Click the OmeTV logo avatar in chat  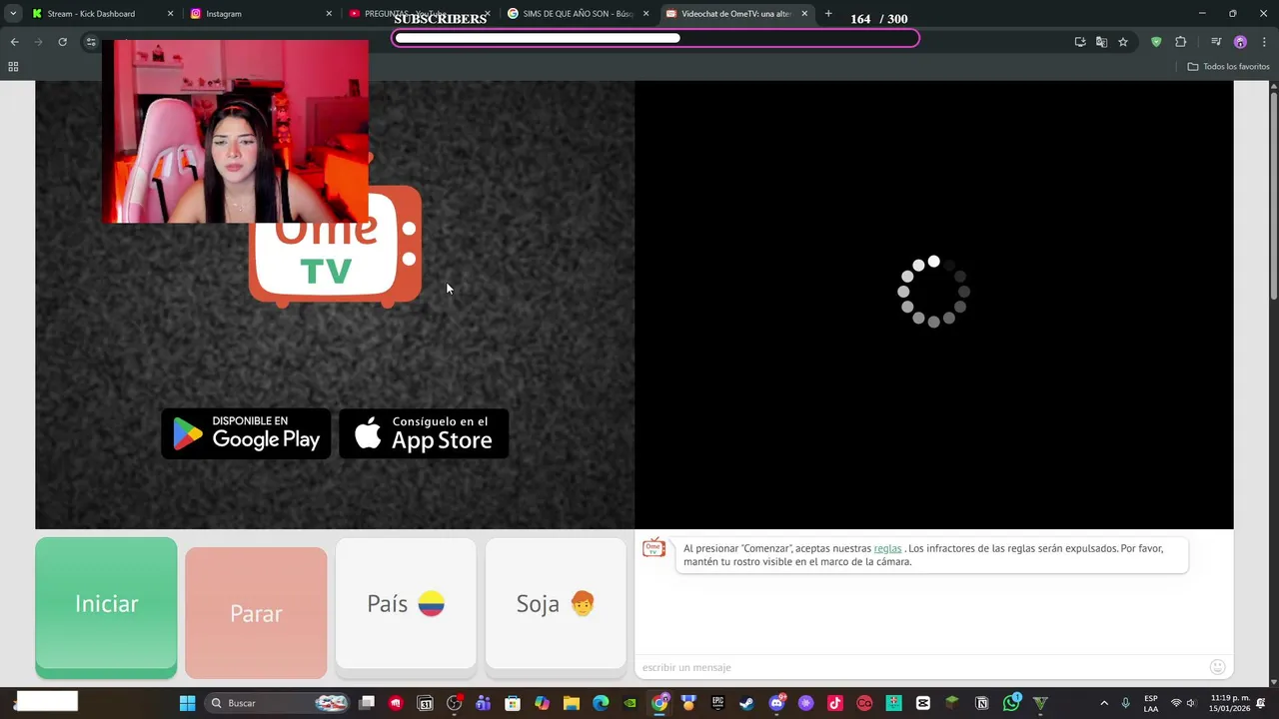tap(654, 548)
